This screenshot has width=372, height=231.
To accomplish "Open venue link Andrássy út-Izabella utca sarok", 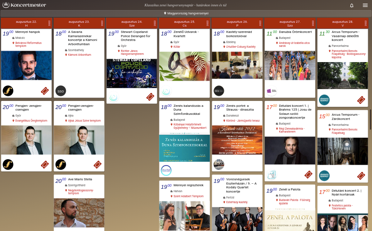I will [294, 44].
